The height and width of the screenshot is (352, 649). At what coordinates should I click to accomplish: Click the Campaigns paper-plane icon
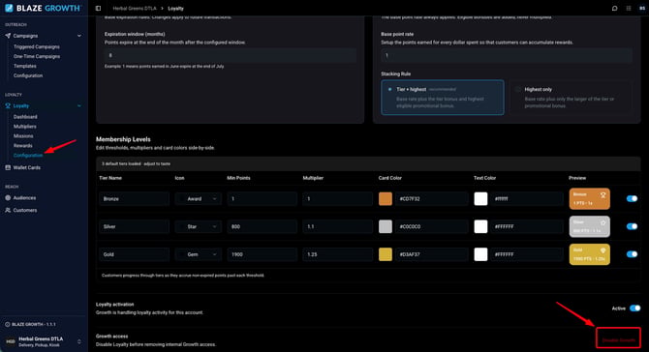8,36
